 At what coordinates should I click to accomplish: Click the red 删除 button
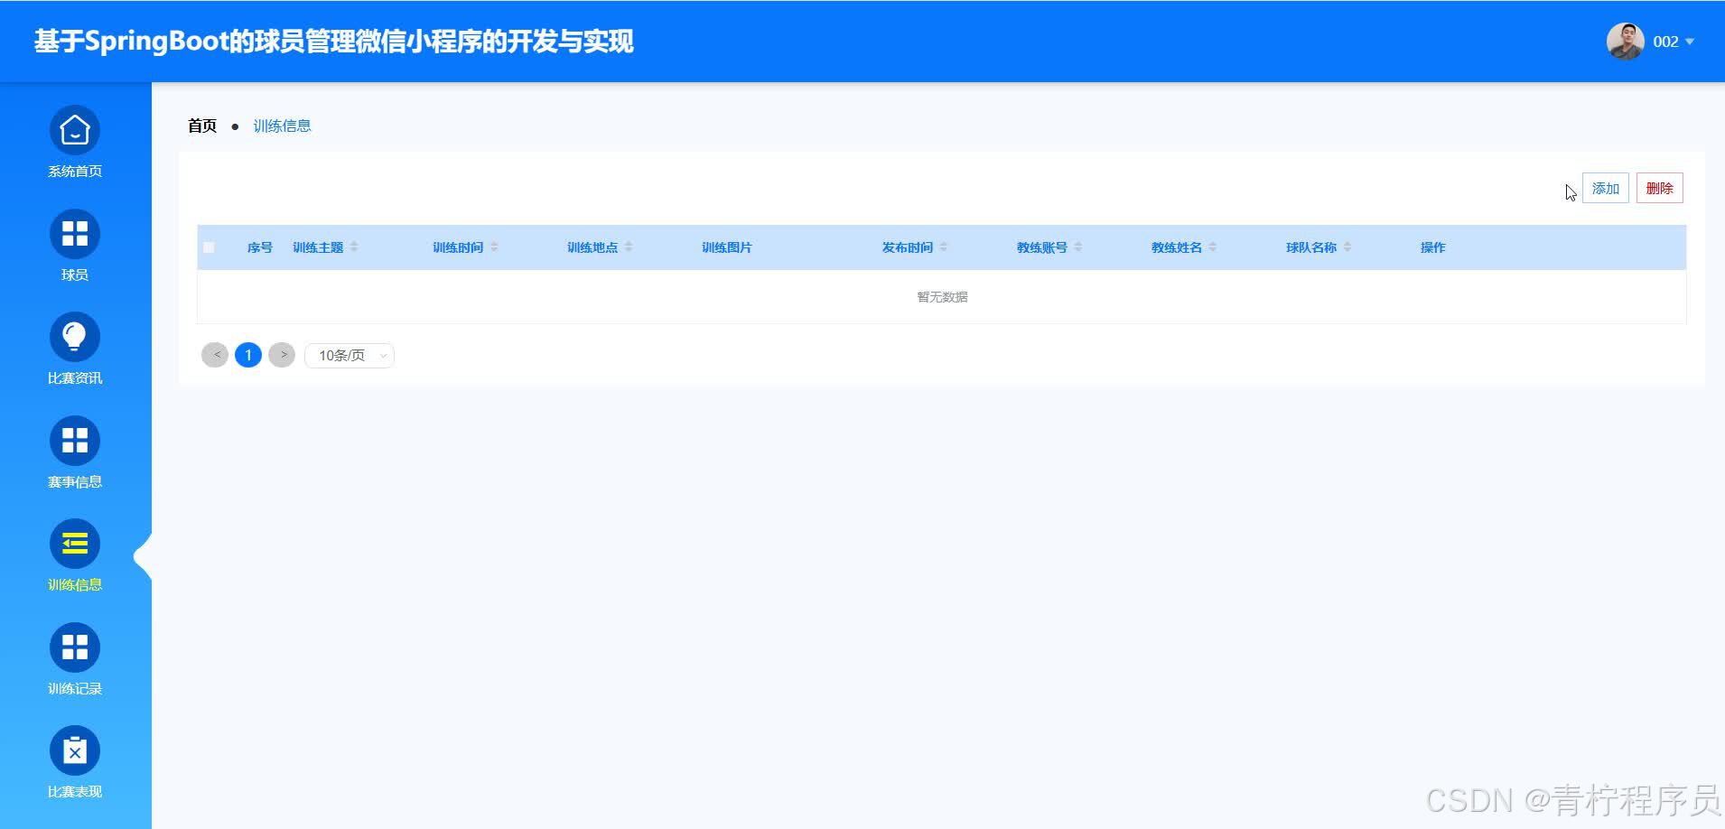[1659, 189]
